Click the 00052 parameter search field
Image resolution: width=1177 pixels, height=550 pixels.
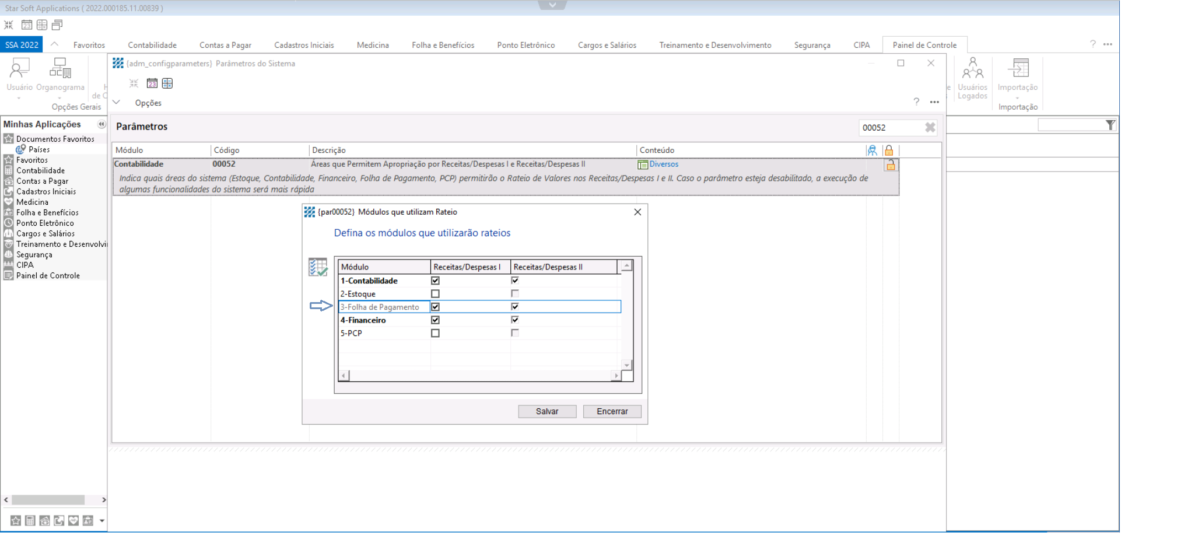point(891,128)
